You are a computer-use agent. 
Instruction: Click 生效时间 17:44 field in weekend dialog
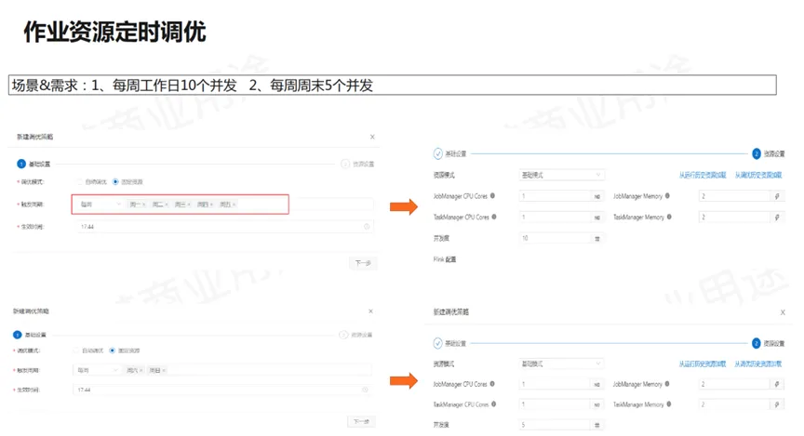pos(222,390)
